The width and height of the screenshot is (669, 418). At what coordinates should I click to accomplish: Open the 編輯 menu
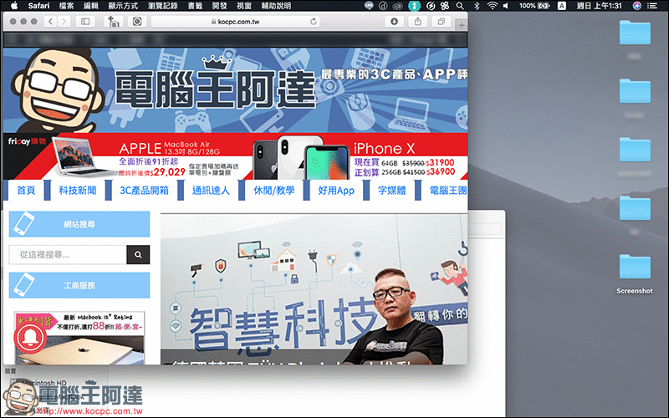point(91,6)
